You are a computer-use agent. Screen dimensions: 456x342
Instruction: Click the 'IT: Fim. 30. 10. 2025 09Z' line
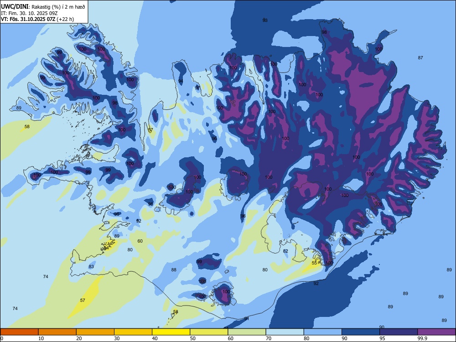[29, 13]
